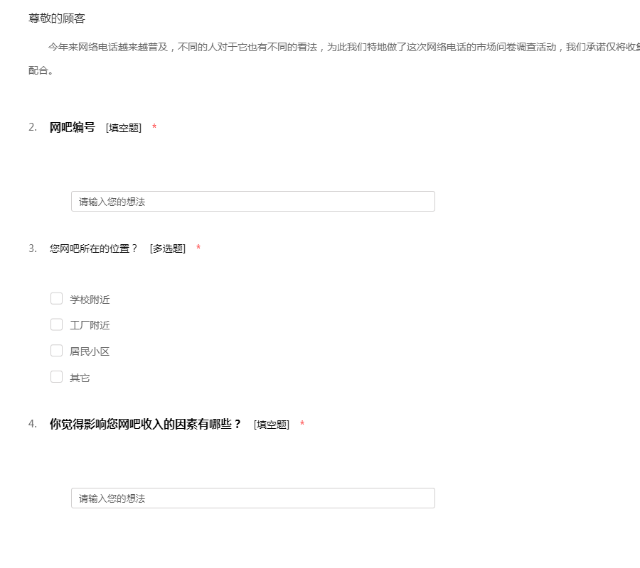The width and height of the screenshot is (640, 568).
Task: Focus the input under 你觉得影响您网吧收入的因素有哪些
Action: tap(252, 498)
